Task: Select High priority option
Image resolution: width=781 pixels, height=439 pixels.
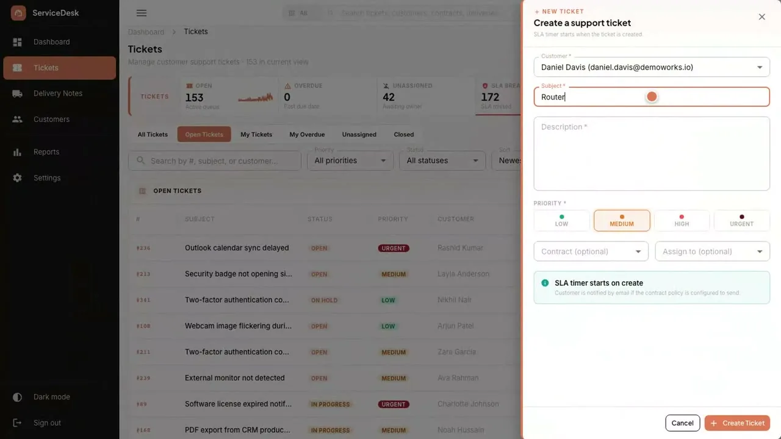Action: (x=682, y=221)
